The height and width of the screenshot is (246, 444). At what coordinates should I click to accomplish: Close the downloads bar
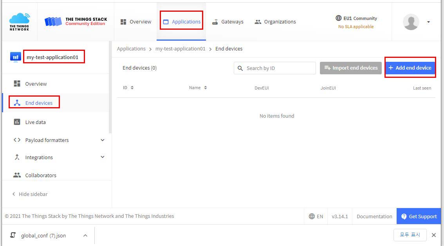pos(433,235)
